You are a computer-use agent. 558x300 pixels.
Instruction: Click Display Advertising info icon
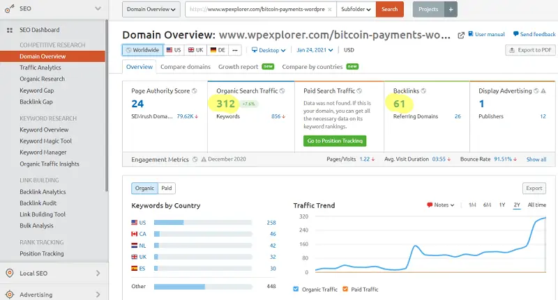coord(536,91)
